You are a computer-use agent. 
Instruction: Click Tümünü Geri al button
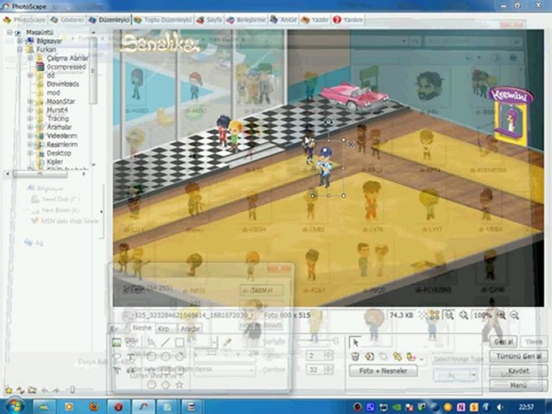pos(518,356)
